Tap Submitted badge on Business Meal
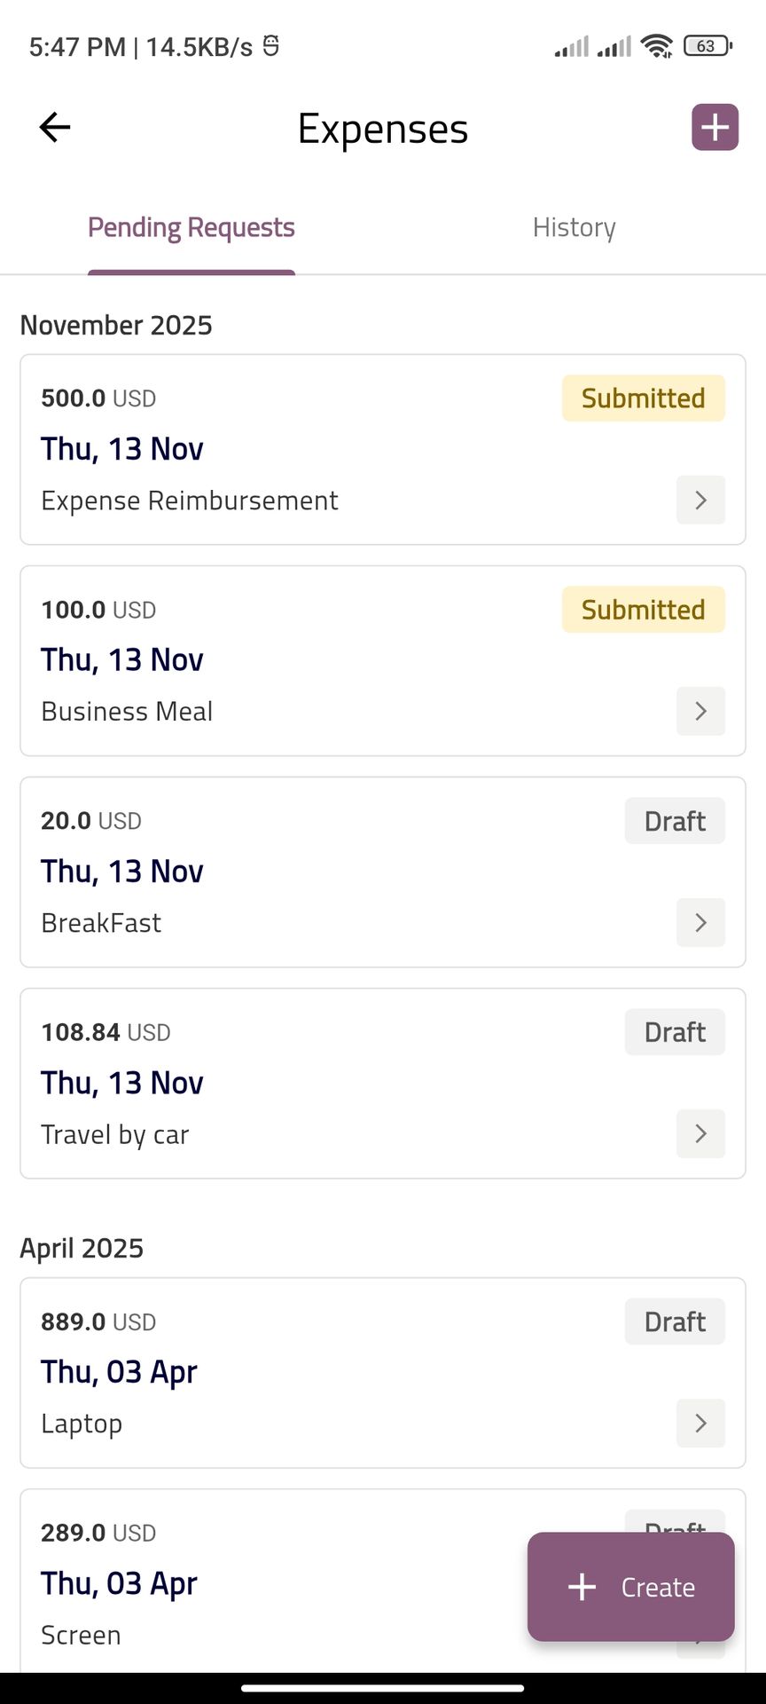The image size is (766, 1704). [643, 610]
